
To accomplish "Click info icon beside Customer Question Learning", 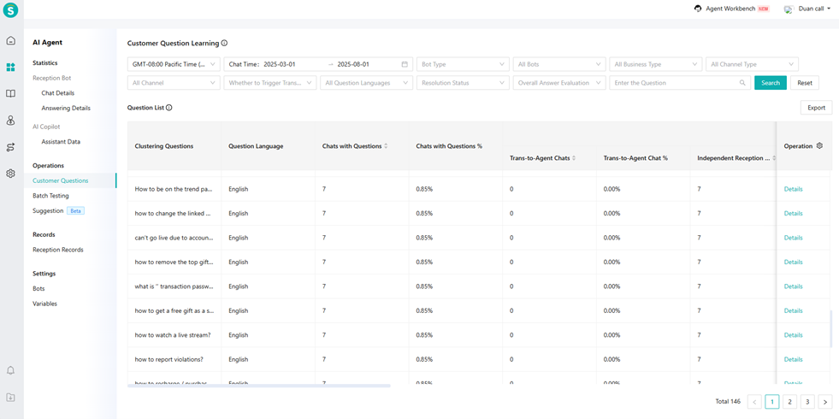I will pos(224,43).
